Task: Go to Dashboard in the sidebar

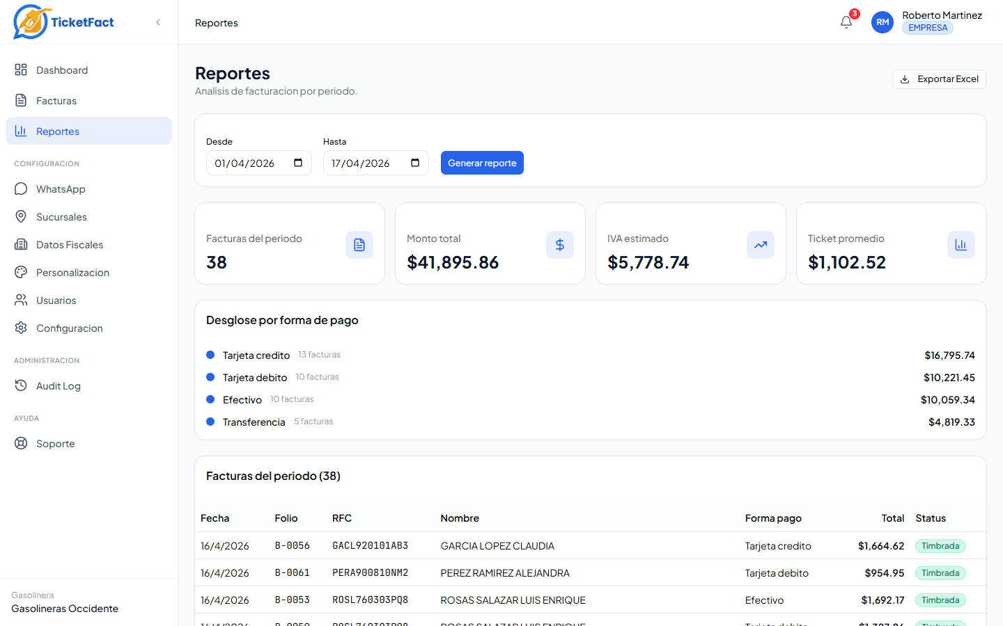Action: click(x=62, y=70)
